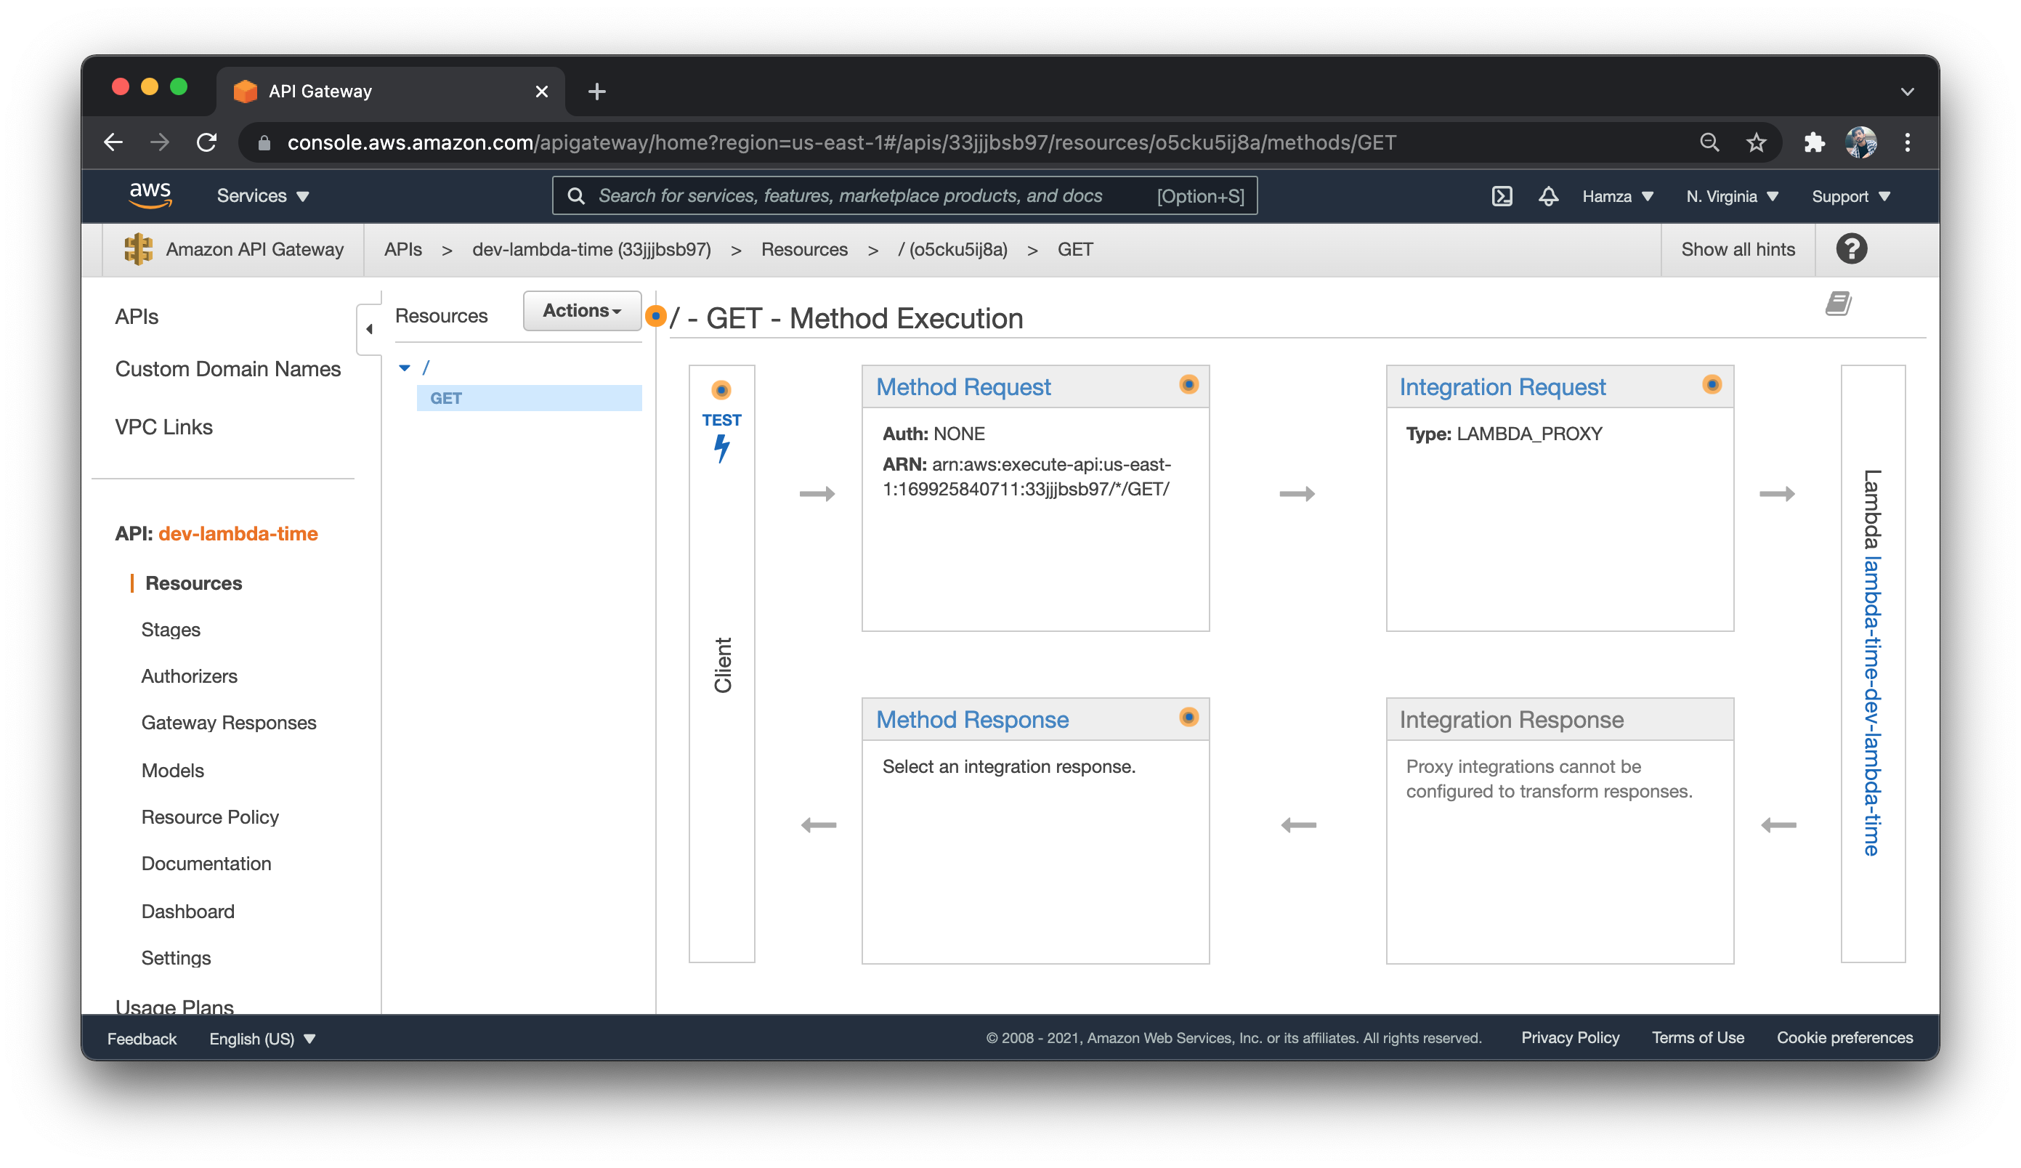Select the GET method in resource tree

529,399
